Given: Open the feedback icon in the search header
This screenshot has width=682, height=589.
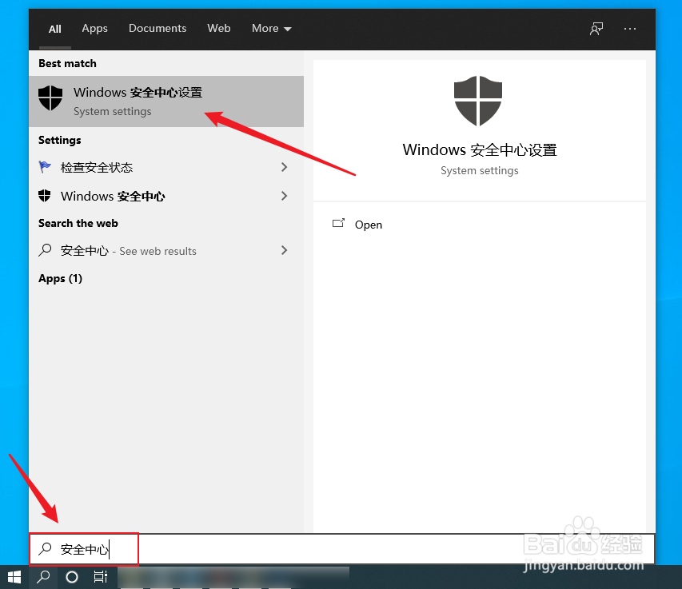Looking at the screenshot, I should (x=596, y=29).
